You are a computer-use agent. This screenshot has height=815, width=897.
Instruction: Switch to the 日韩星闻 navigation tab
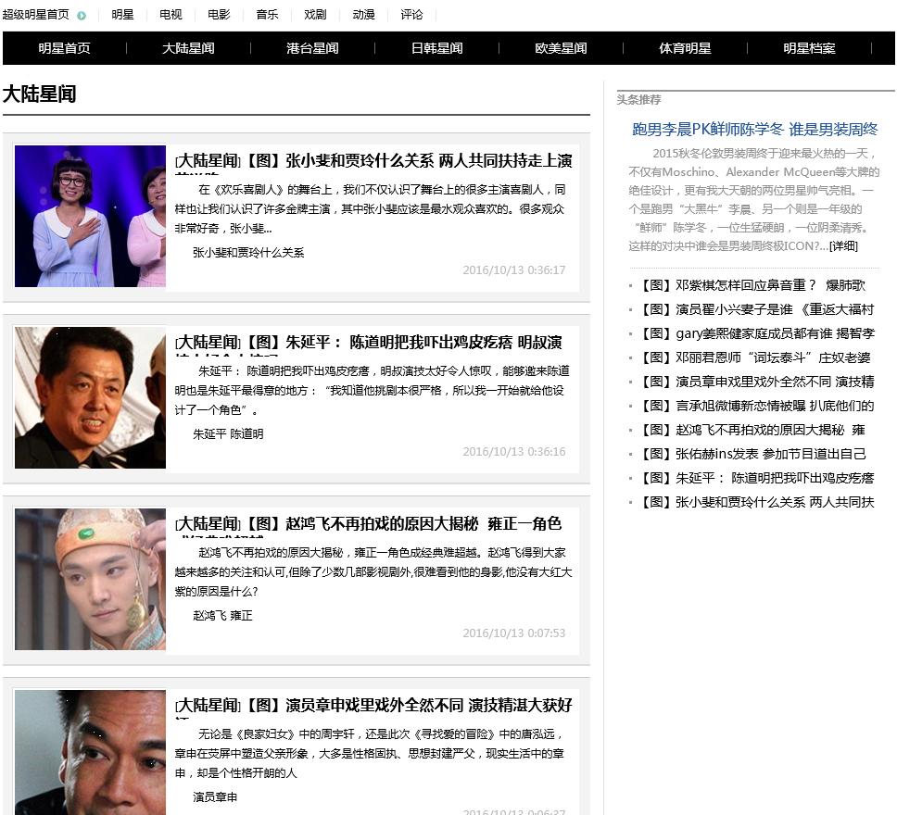[x=436, y=48]
